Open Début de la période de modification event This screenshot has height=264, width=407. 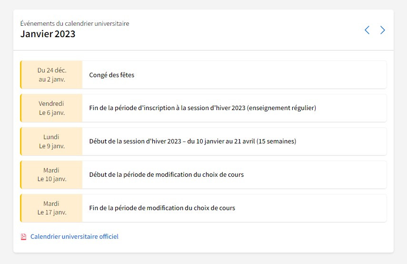[x=203, y=174]
